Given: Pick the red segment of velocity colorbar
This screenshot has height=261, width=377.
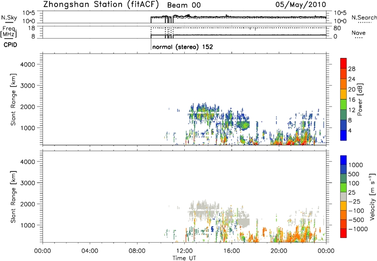Looking at the screenshot, I should coord(344,233).
